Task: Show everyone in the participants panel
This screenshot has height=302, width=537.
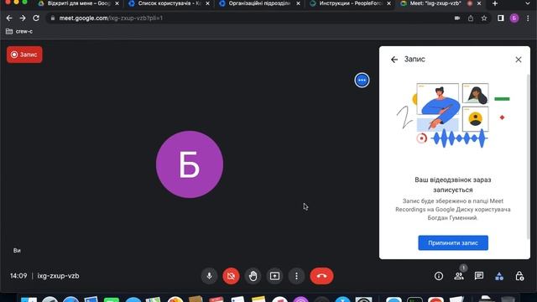Action: (x=459, y=276)
